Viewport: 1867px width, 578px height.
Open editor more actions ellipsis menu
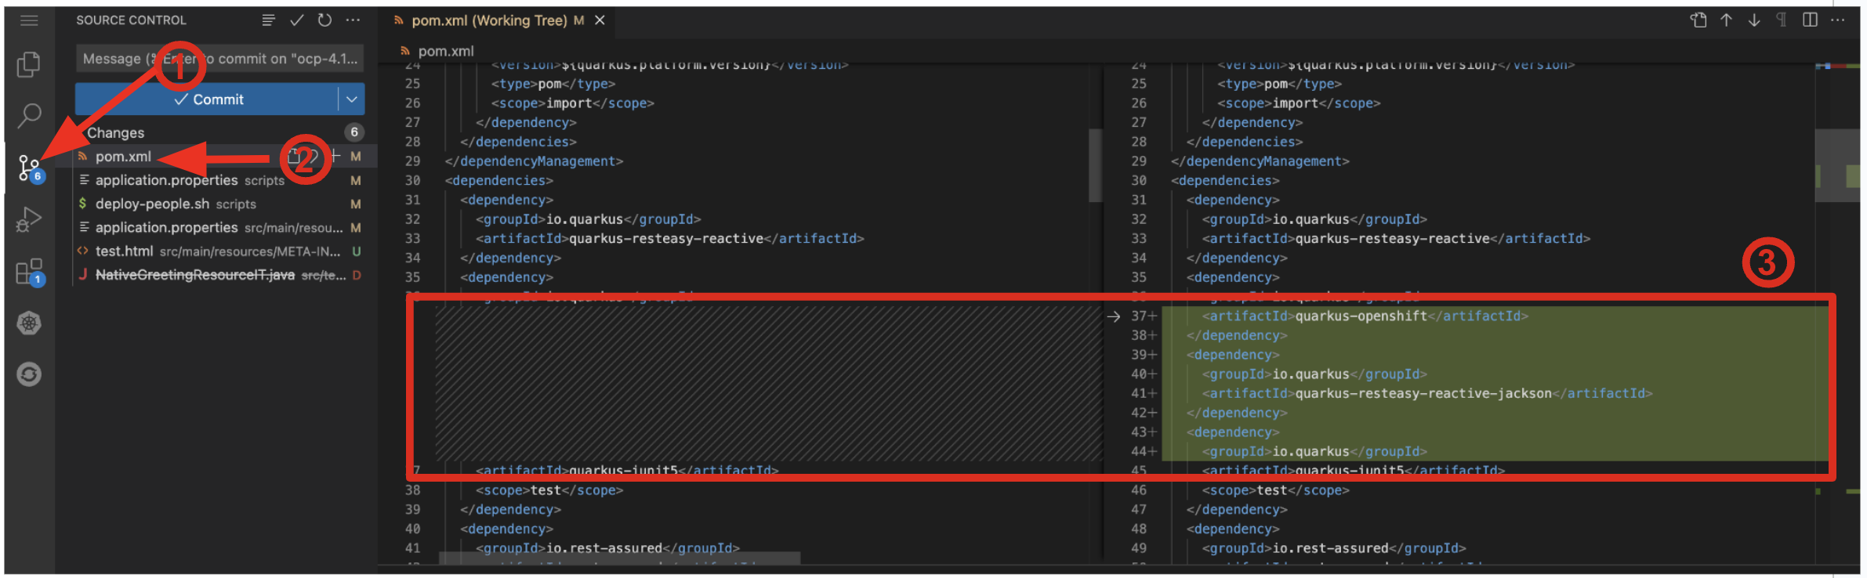pyautogui.click(x=1838, y=20)
